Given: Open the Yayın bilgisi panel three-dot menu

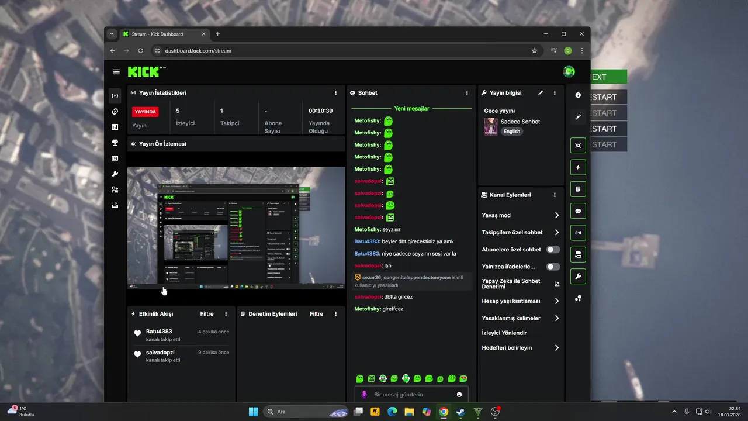Looking at the screenshot, I should point(555,93).
